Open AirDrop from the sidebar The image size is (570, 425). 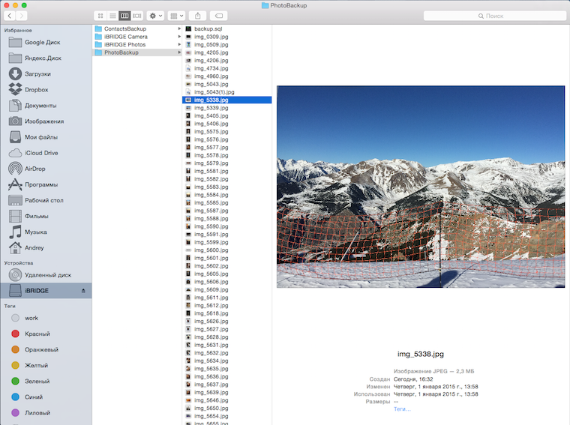tap(35, 169)
